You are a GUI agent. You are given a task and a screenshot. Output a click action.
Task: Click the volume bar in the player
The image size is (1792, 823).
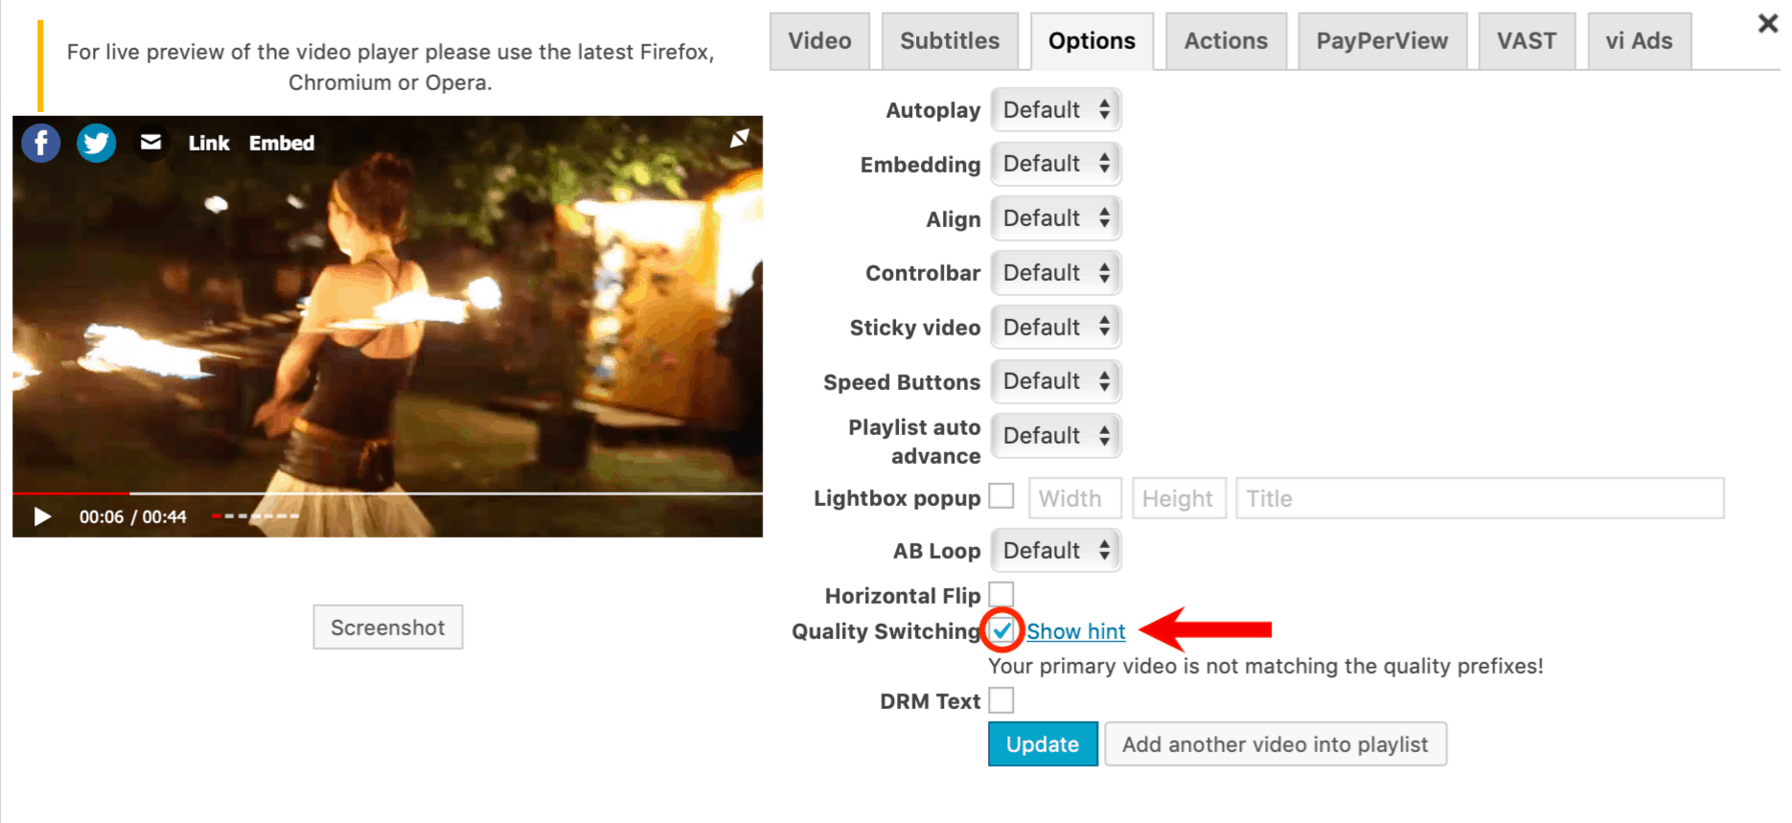[255, 516]
